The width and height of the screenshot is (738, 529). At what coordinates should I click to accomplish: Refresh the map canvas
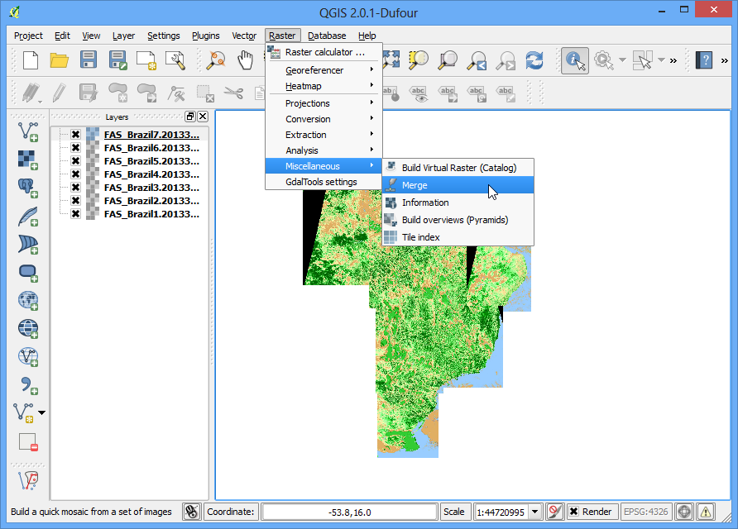[x=534, y=60]
